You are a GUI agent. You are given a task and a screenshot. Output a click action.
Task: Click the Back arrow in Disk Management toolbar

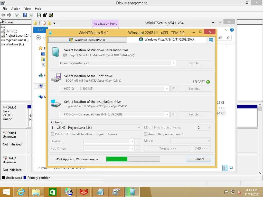(3, 15)
